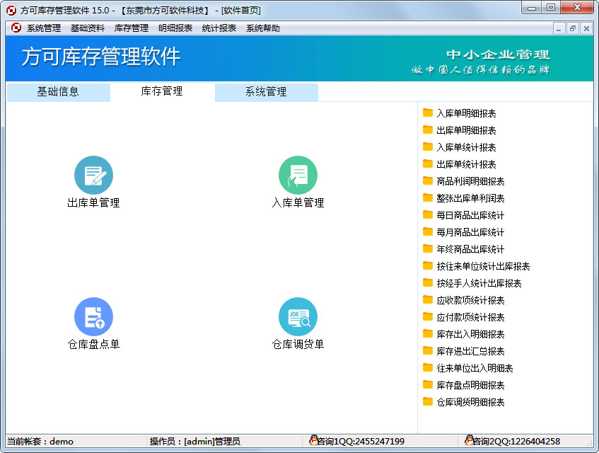Screen dimensions: 599x453
Task: Open 按往来单位统计出库报表
Action: point(483,266)
